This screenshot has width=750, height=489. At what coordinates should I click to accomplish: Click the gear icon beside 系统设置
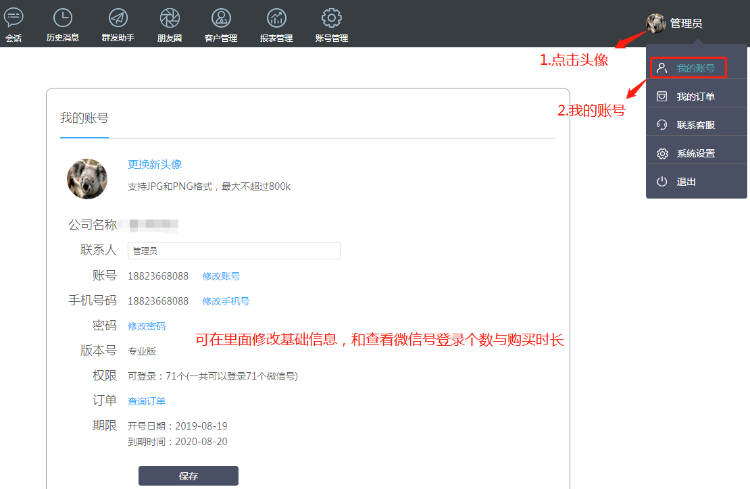coord(662,153)
